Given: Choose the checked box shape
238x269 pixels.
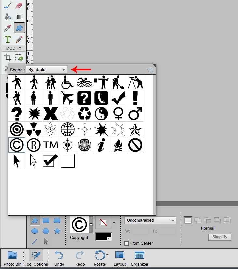Looking at the screenshot, I should click(x=50, y=160).
